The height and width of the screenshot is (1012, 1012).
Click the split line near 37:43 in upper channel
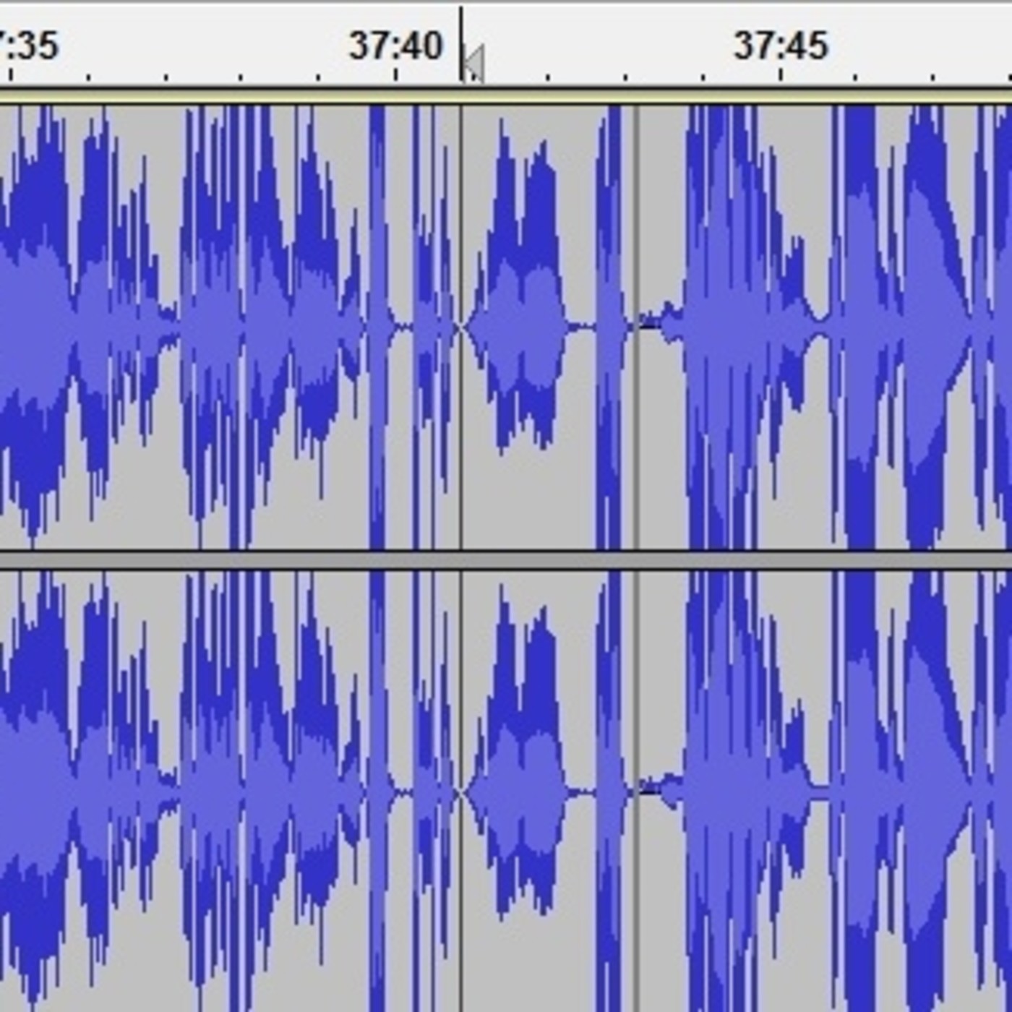[636, 327]
